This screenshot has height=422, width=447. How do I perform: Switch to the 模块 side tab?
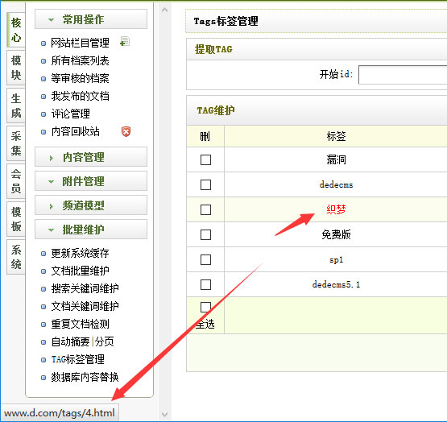click(16, 68)
